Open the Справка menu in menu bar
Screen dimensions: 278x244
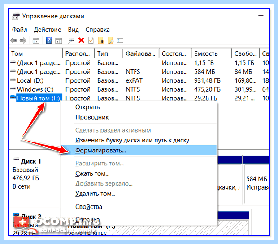97,30
